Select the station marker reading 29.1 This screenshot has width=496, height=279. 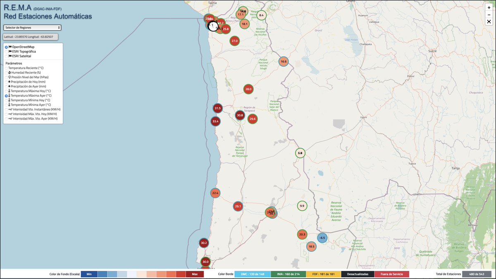click(x=238, y=206)
